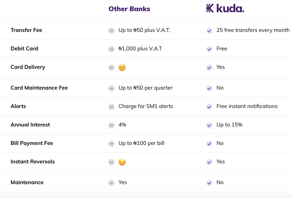Click the checkmark next to Up to 15%
This screenshot has width=292, height=198.
tap(209, 125)
